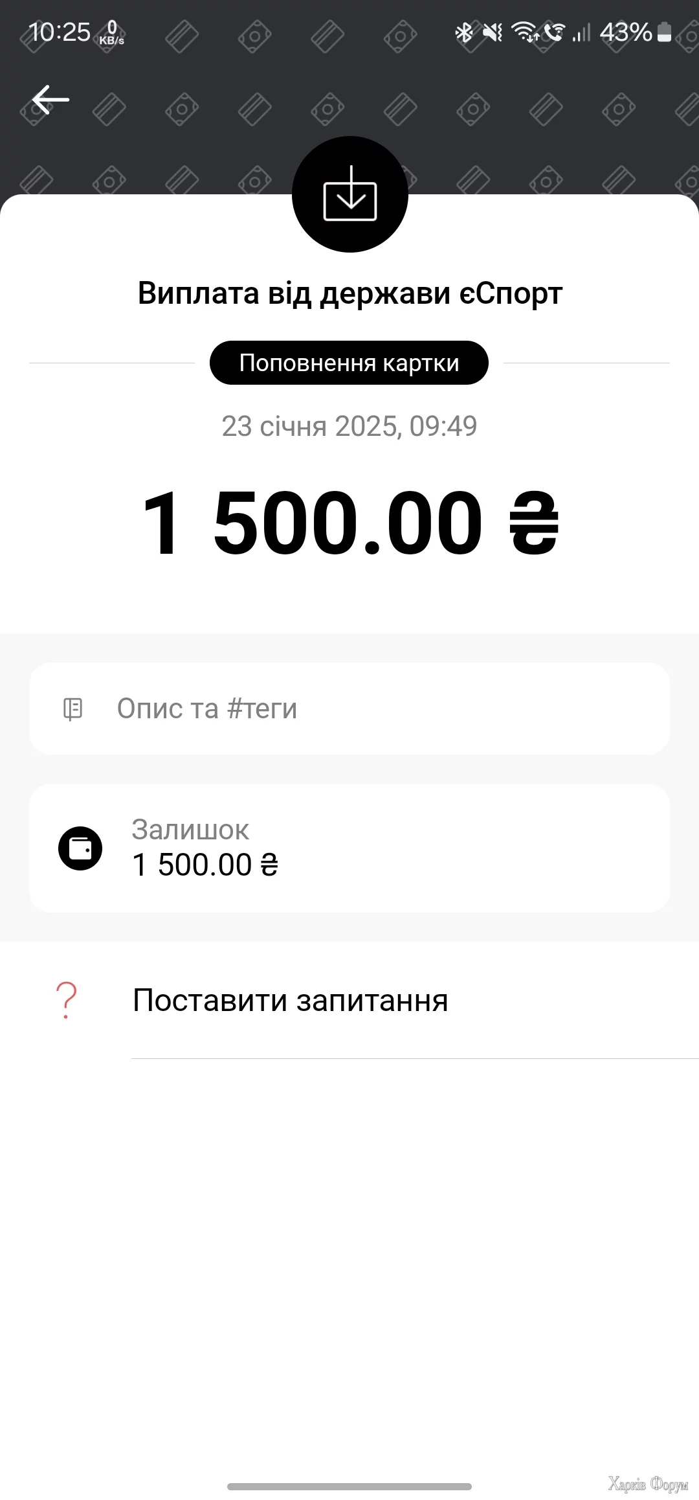Viewport: 699px width, 1500px height.
Task: Click the notes icon beside Опис та #теги
Action: (72, 709)
